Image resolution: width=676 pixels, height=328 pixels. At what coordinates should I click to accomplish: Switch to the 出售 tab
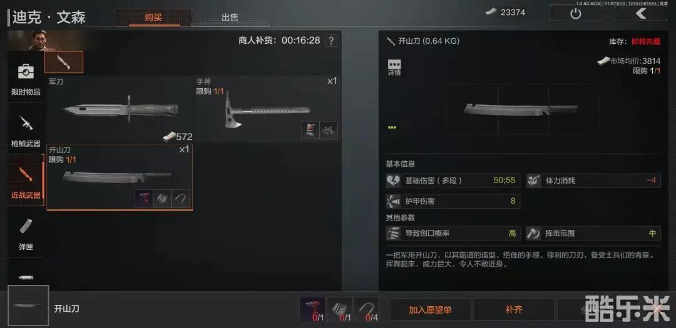click(x=230, y=17)
